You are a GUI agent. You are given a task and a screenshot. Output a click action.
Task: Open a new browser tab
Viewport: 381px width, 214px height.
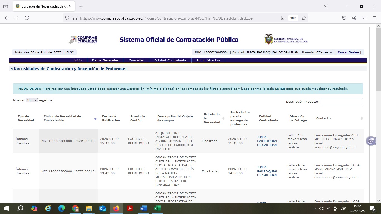pos(81,6)
